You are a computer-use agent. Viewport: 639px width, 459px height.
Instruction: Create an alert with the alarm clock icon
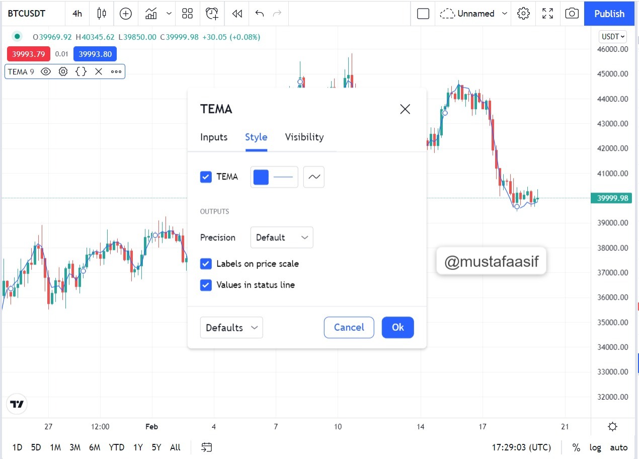[212, 14]
